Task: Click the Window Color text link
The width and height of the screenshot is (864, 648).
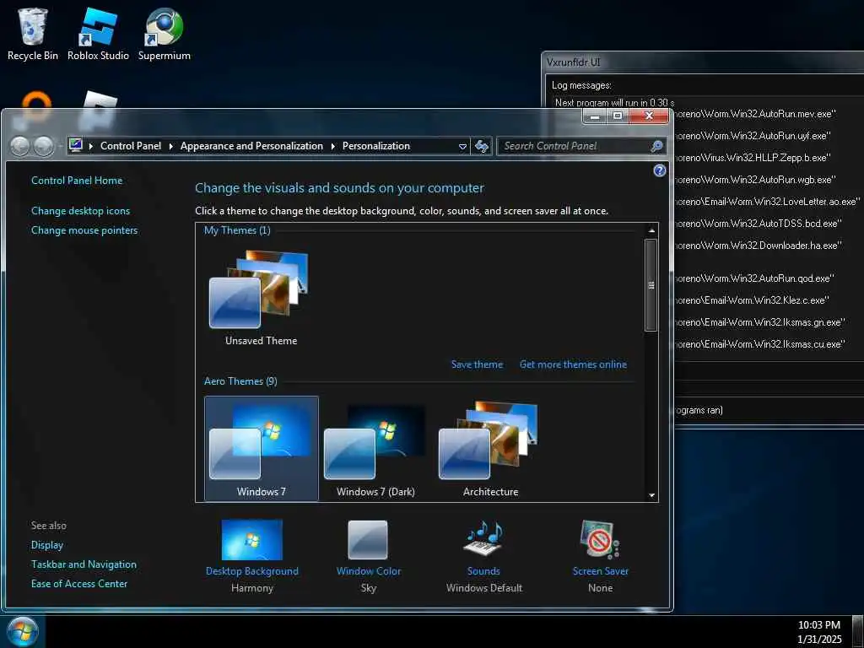Action: [x=369, y=571]
